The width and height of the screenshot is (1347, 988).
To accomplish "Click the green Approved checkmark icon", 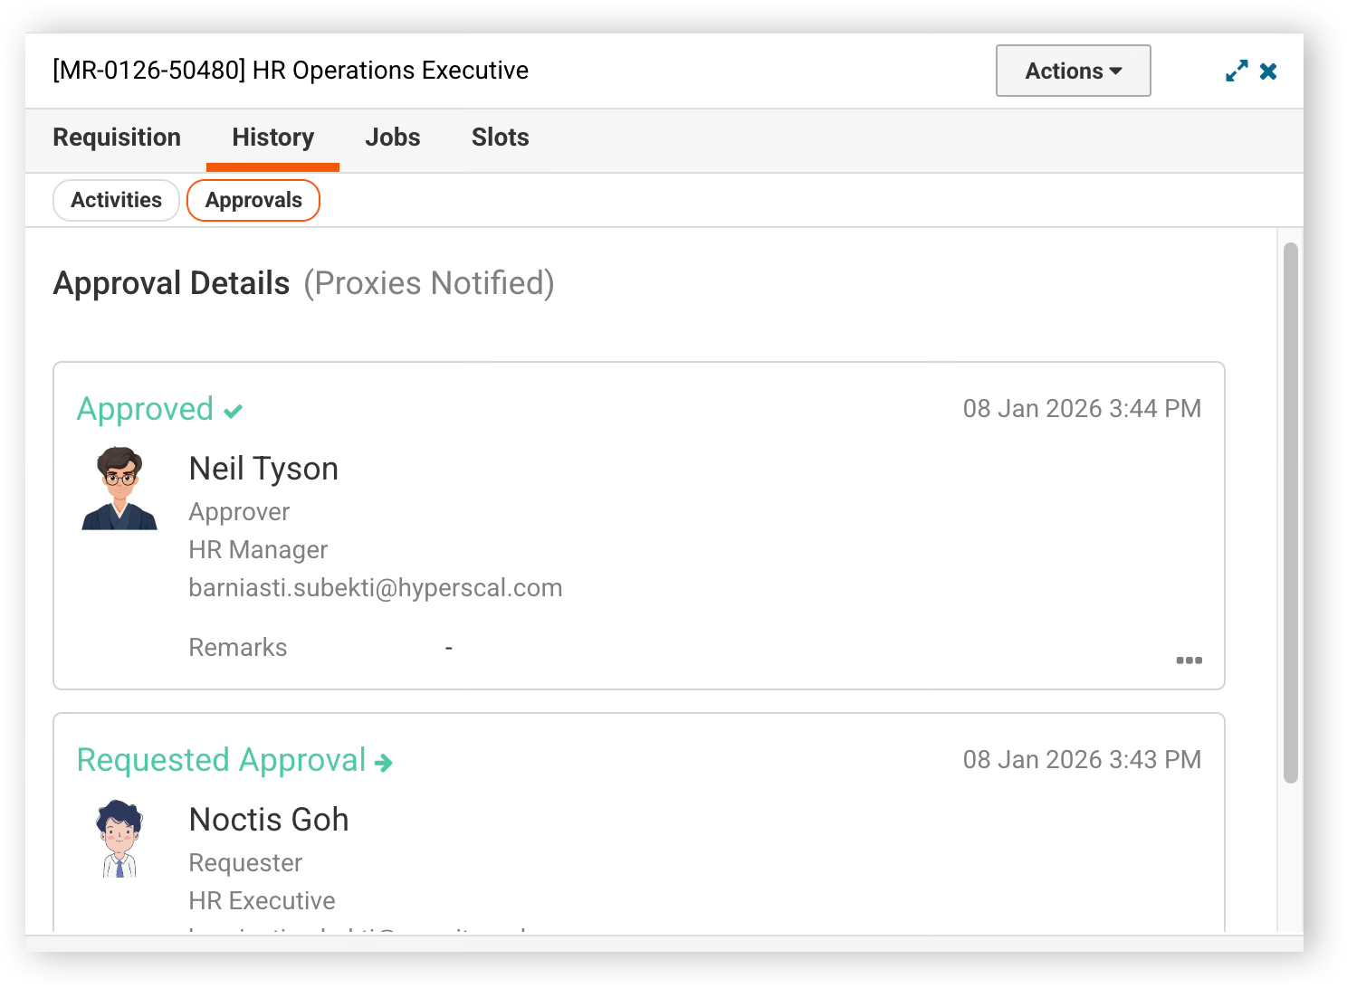I will coord(234,412).
